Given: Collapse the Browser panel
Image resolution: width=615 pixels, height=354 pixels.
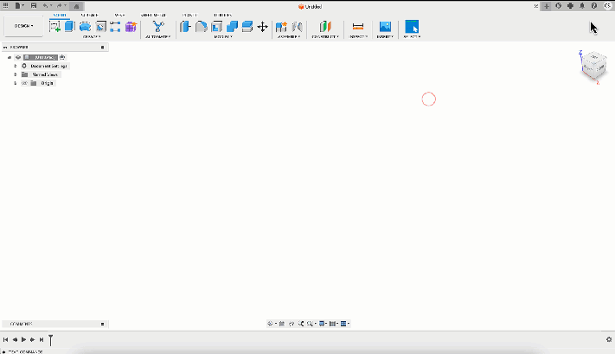Looking at the screenshot, I should pos(5,47).
